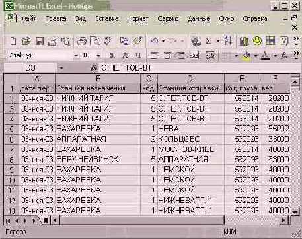Open the Вставка menu
Screen dimensions: 302x239
pos(107,19)
